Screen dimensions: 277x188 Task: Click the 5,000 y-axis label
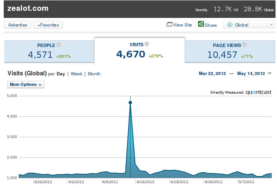tap(12, 96)
